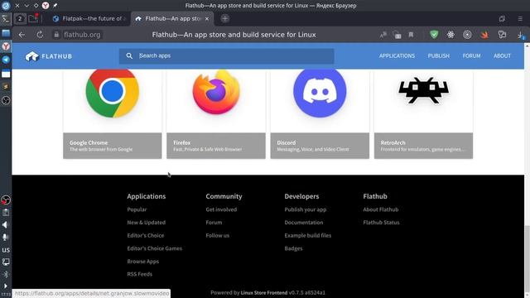Click the translate page icon
This screenshot has width=530, height=298.
383,35
